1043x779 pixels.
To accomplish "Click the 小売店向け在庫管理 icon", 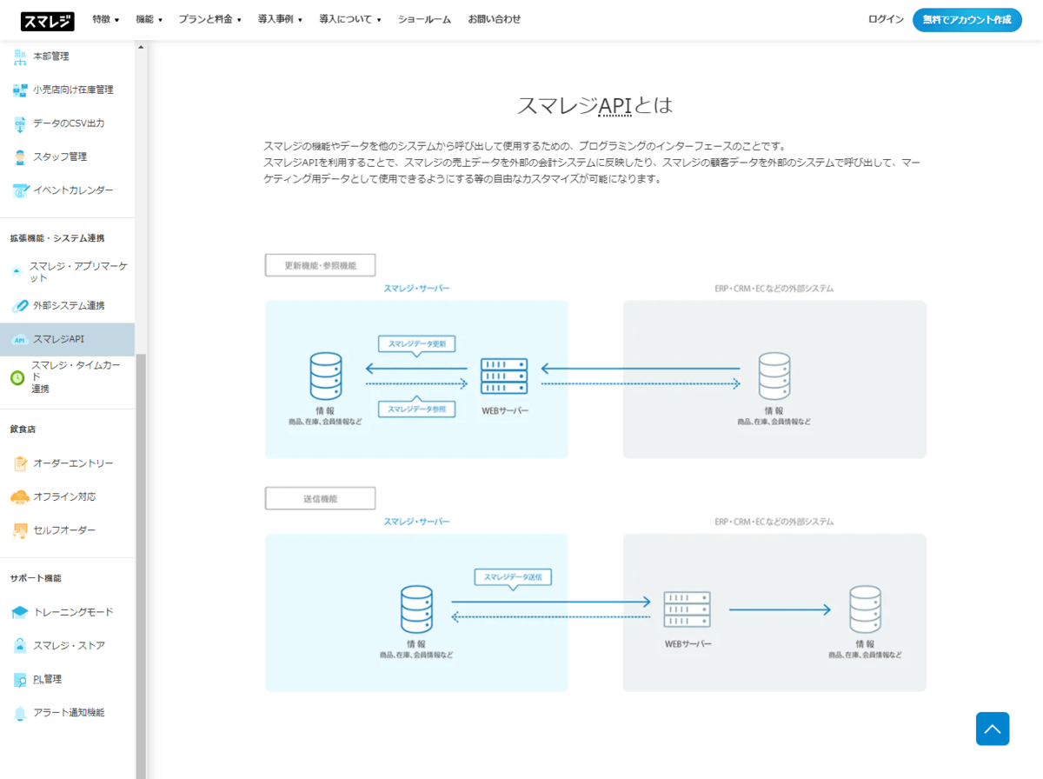I will click(19, 90).
